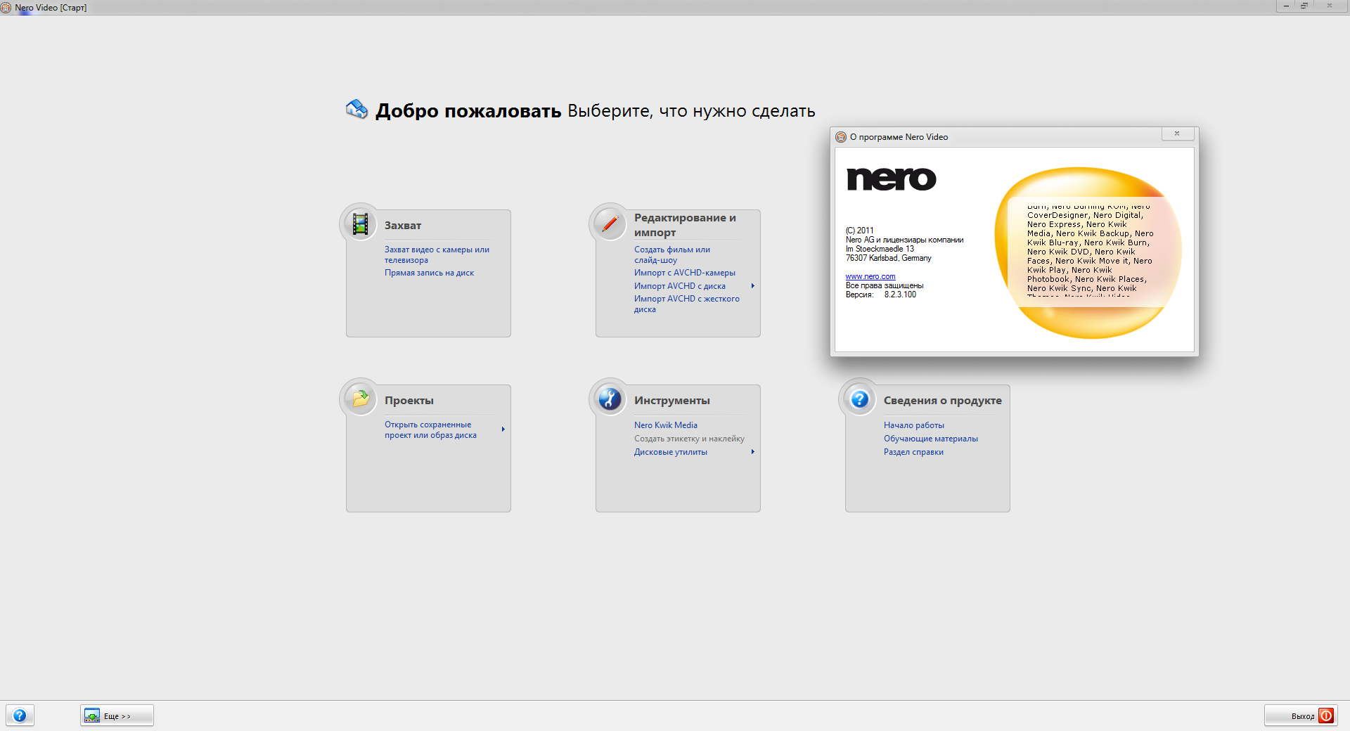Close the О программе Nero Video dialog
Image resolution: width=1350 pixels, height=731 pixels.
click(x=1176, y=134)
